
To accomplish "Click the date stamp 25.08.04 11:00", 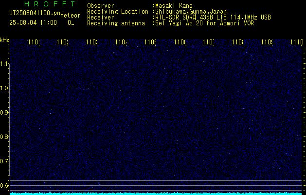I will pos(33,23).
